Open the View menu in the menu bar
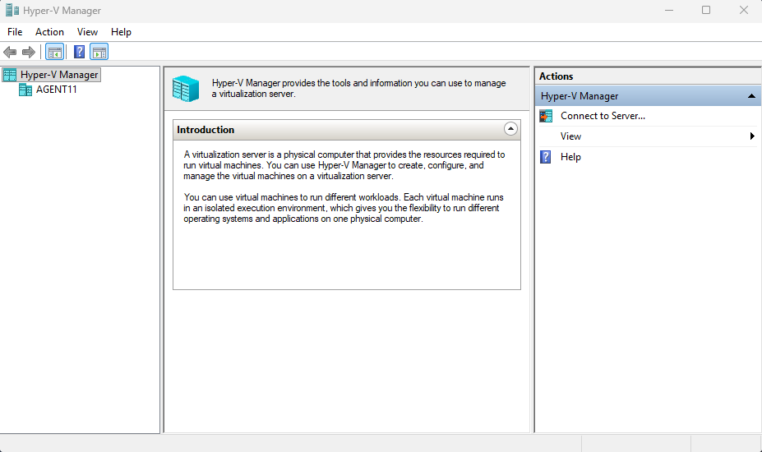This screenshot has height=452, width=762. click(87, 32)
